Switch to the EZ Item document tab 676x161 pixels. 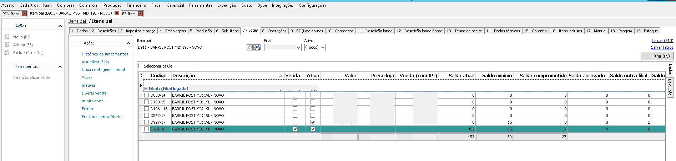pos(129,14)
